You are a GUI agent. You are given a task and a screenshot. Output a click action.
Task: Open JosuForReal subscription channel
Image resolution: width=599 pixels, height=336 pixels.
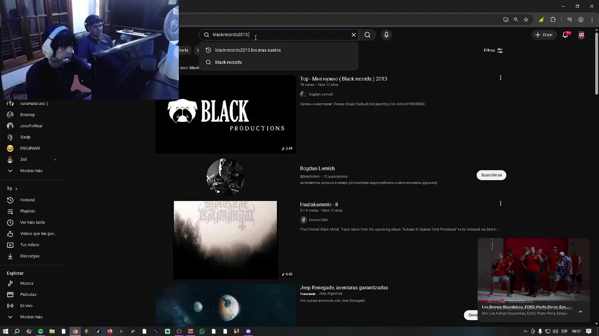[x=32, y=126]
